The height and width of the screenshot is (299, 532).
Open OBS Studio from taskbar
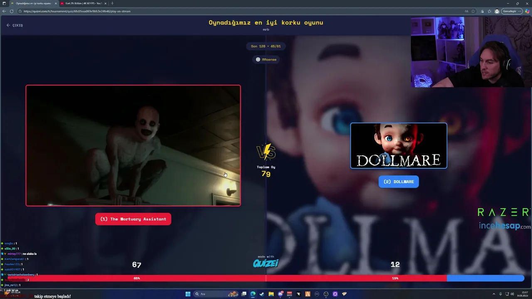[326, 294]
